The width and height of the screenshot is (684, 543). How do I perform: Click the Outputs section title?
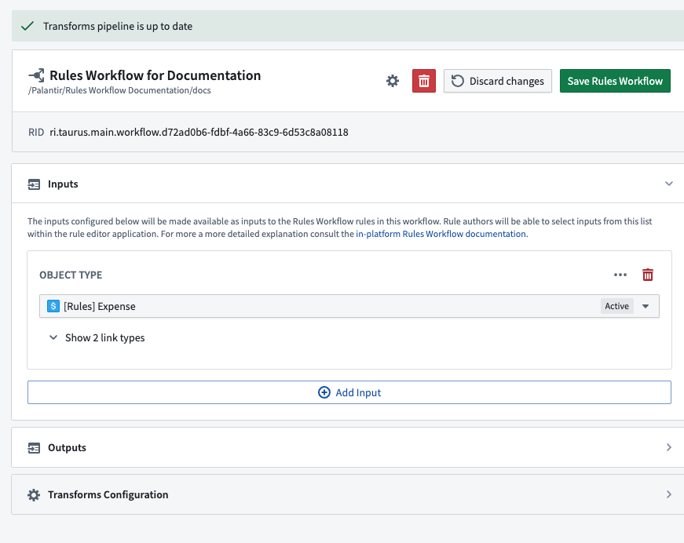[68, 447]
